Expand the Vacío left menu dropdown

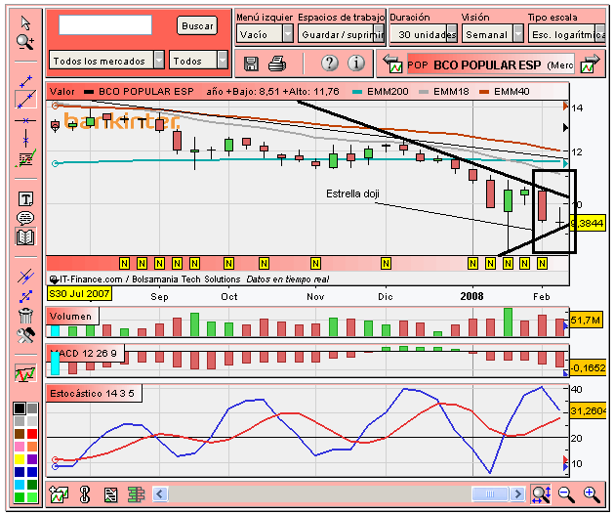(265, 34)
